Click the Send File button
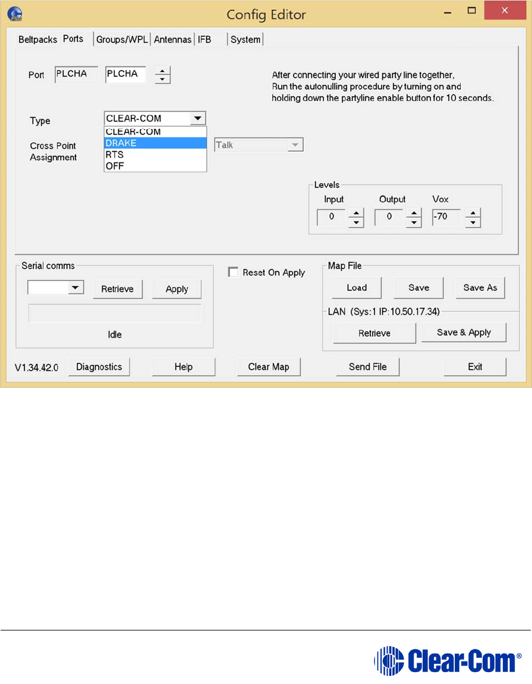This screenshot has width=532, height=684. click(367, 367)
